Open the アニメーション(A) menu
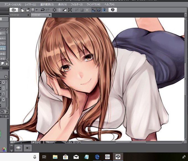188x161 pixels. [x=13, y=4]
